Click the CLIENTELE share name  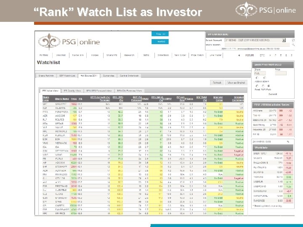[x=61, y=190]
